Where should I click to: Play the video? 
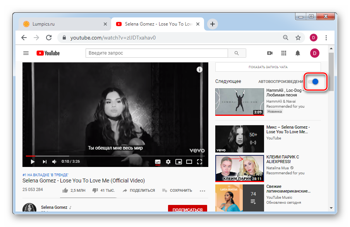click(x=33, y=162)
